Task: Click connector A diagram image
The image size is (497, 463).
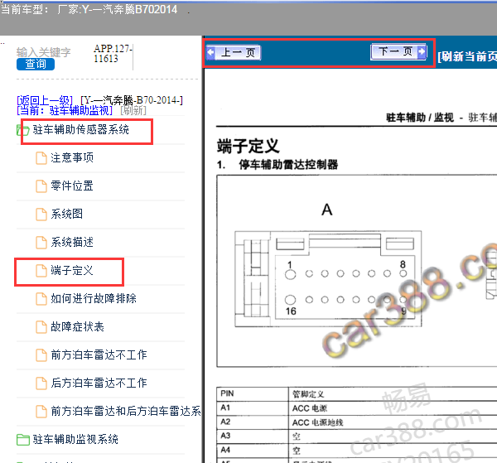Action: (x=328, y=279)
